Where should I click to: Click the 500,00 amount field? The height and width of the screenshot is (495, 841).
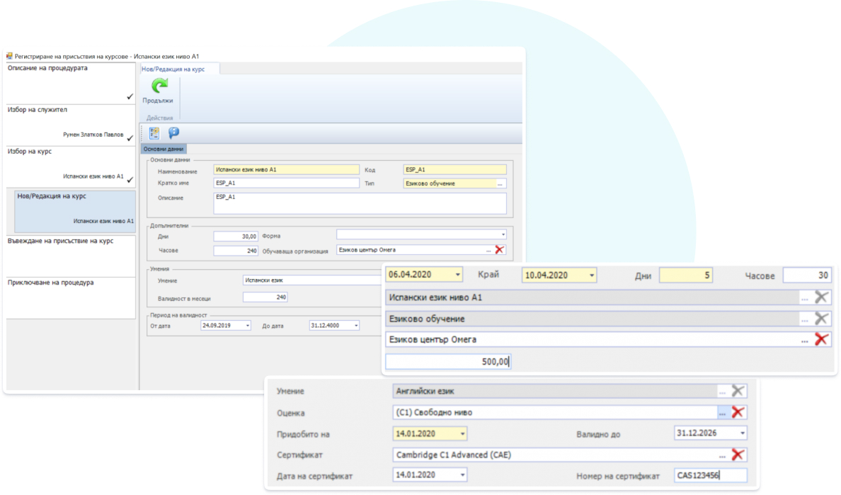(448, 361)
